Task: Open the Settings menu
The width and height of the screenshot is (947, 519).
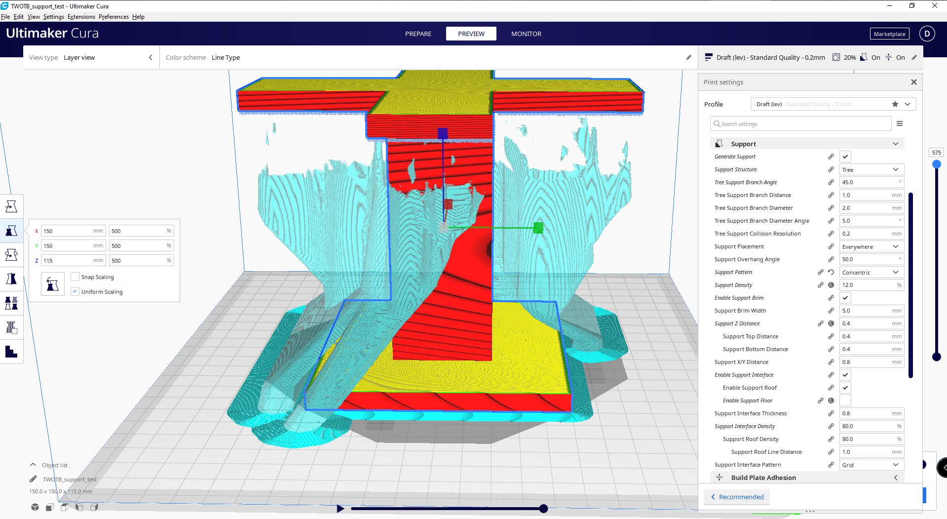Action: [x=53, y=17]
